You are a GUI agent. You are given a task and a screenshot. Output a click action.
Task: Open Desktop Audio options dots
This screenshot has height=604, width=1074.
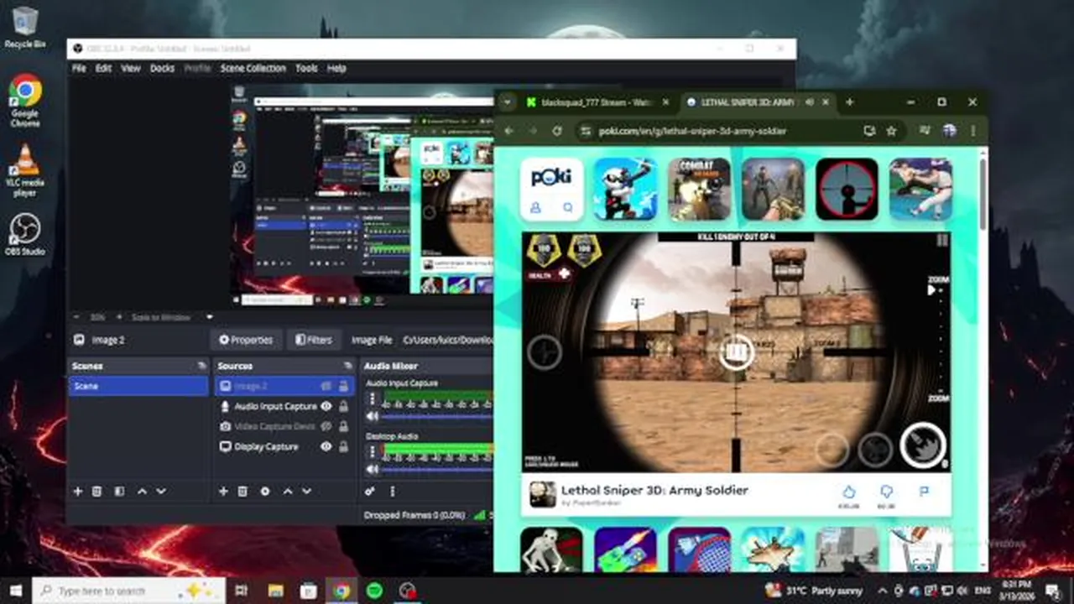(373, 453)
